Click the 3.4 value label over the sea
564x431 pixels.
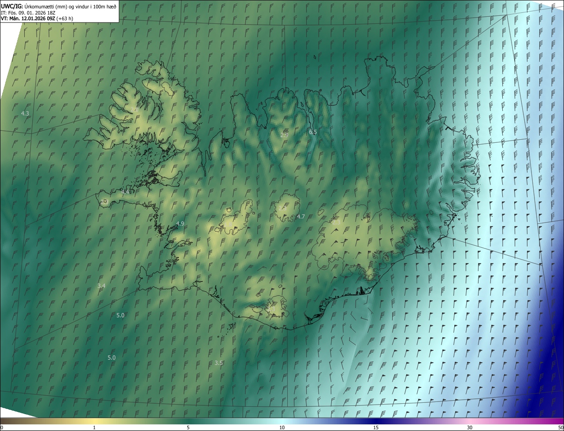(x=101, y=286)
